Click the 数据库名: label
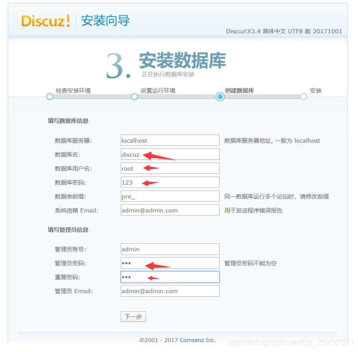 pyautogui.click(x=68, y=155)
